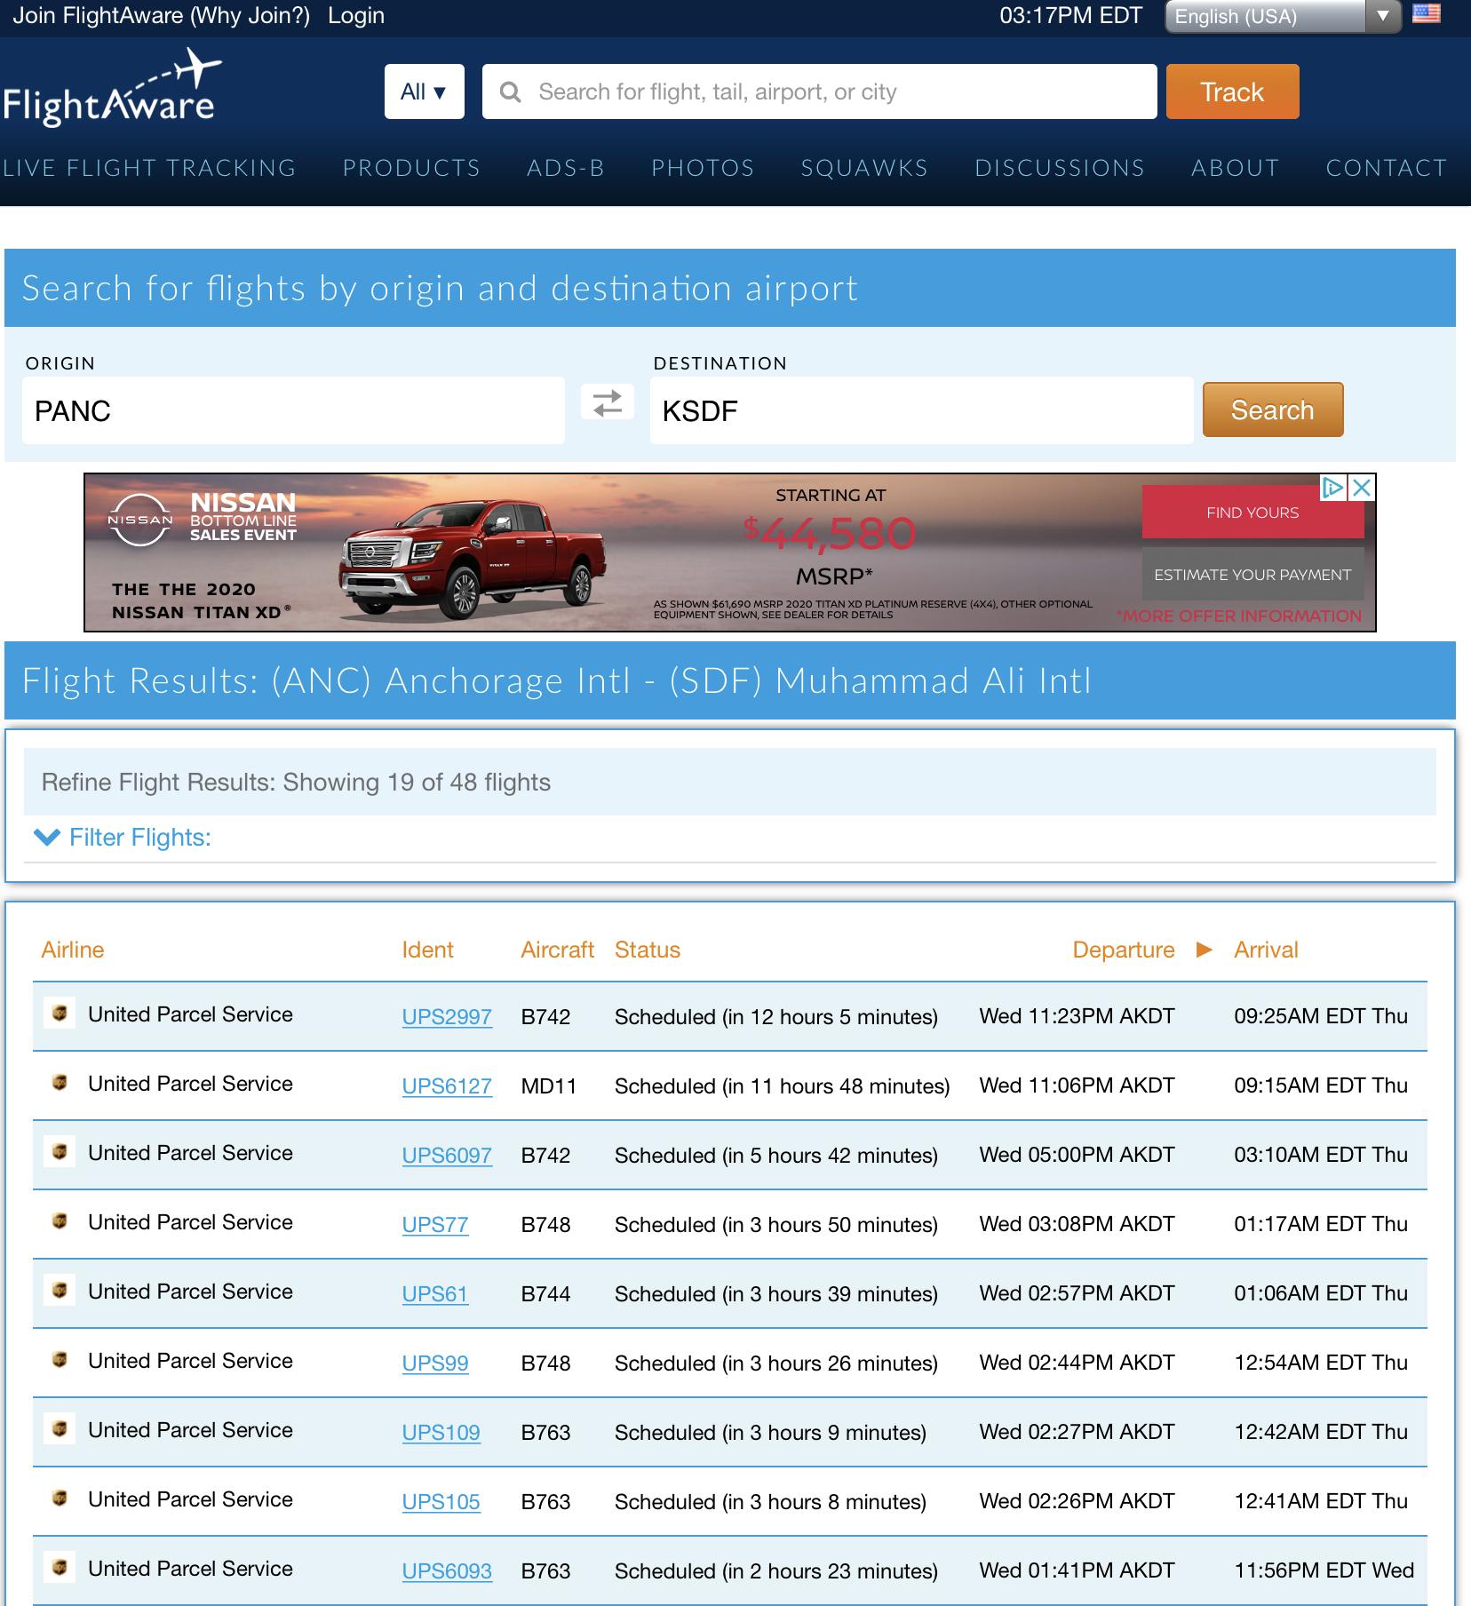Open the Products menu
This screenshot has height=1606, width=1471.
[x=411, y=168]
